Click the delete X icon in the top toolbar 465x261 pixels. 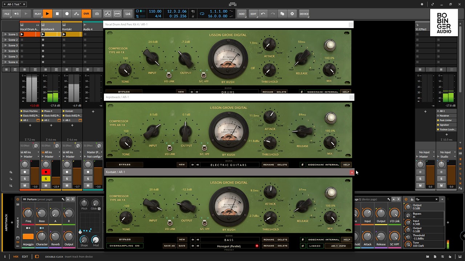point(292,14)
